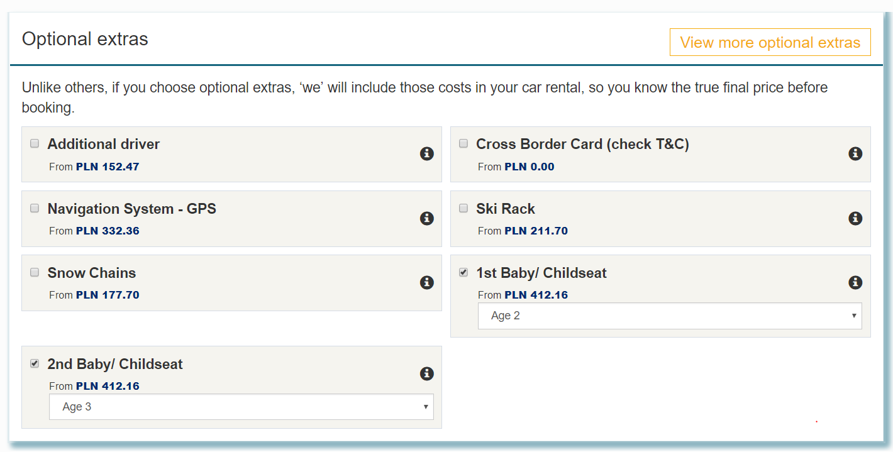Uncheck the 1st Baby/Childseat checkbox
The image size is (893, 452).
click(x=463, y=272)
